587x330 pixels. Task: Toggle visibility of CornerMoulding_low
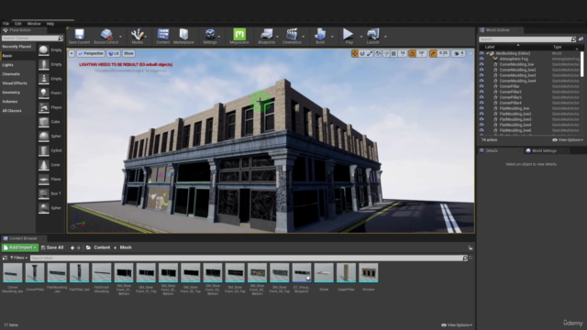pyautogui.click(x=482, y=64)
